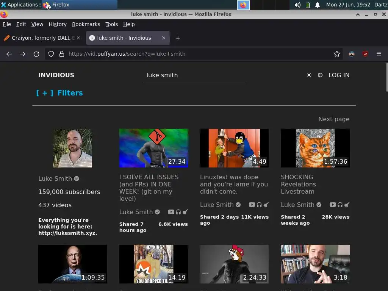388x291 pixels.
Task: Open the Bookmarks menu
Action: click(x=86, y=24)
